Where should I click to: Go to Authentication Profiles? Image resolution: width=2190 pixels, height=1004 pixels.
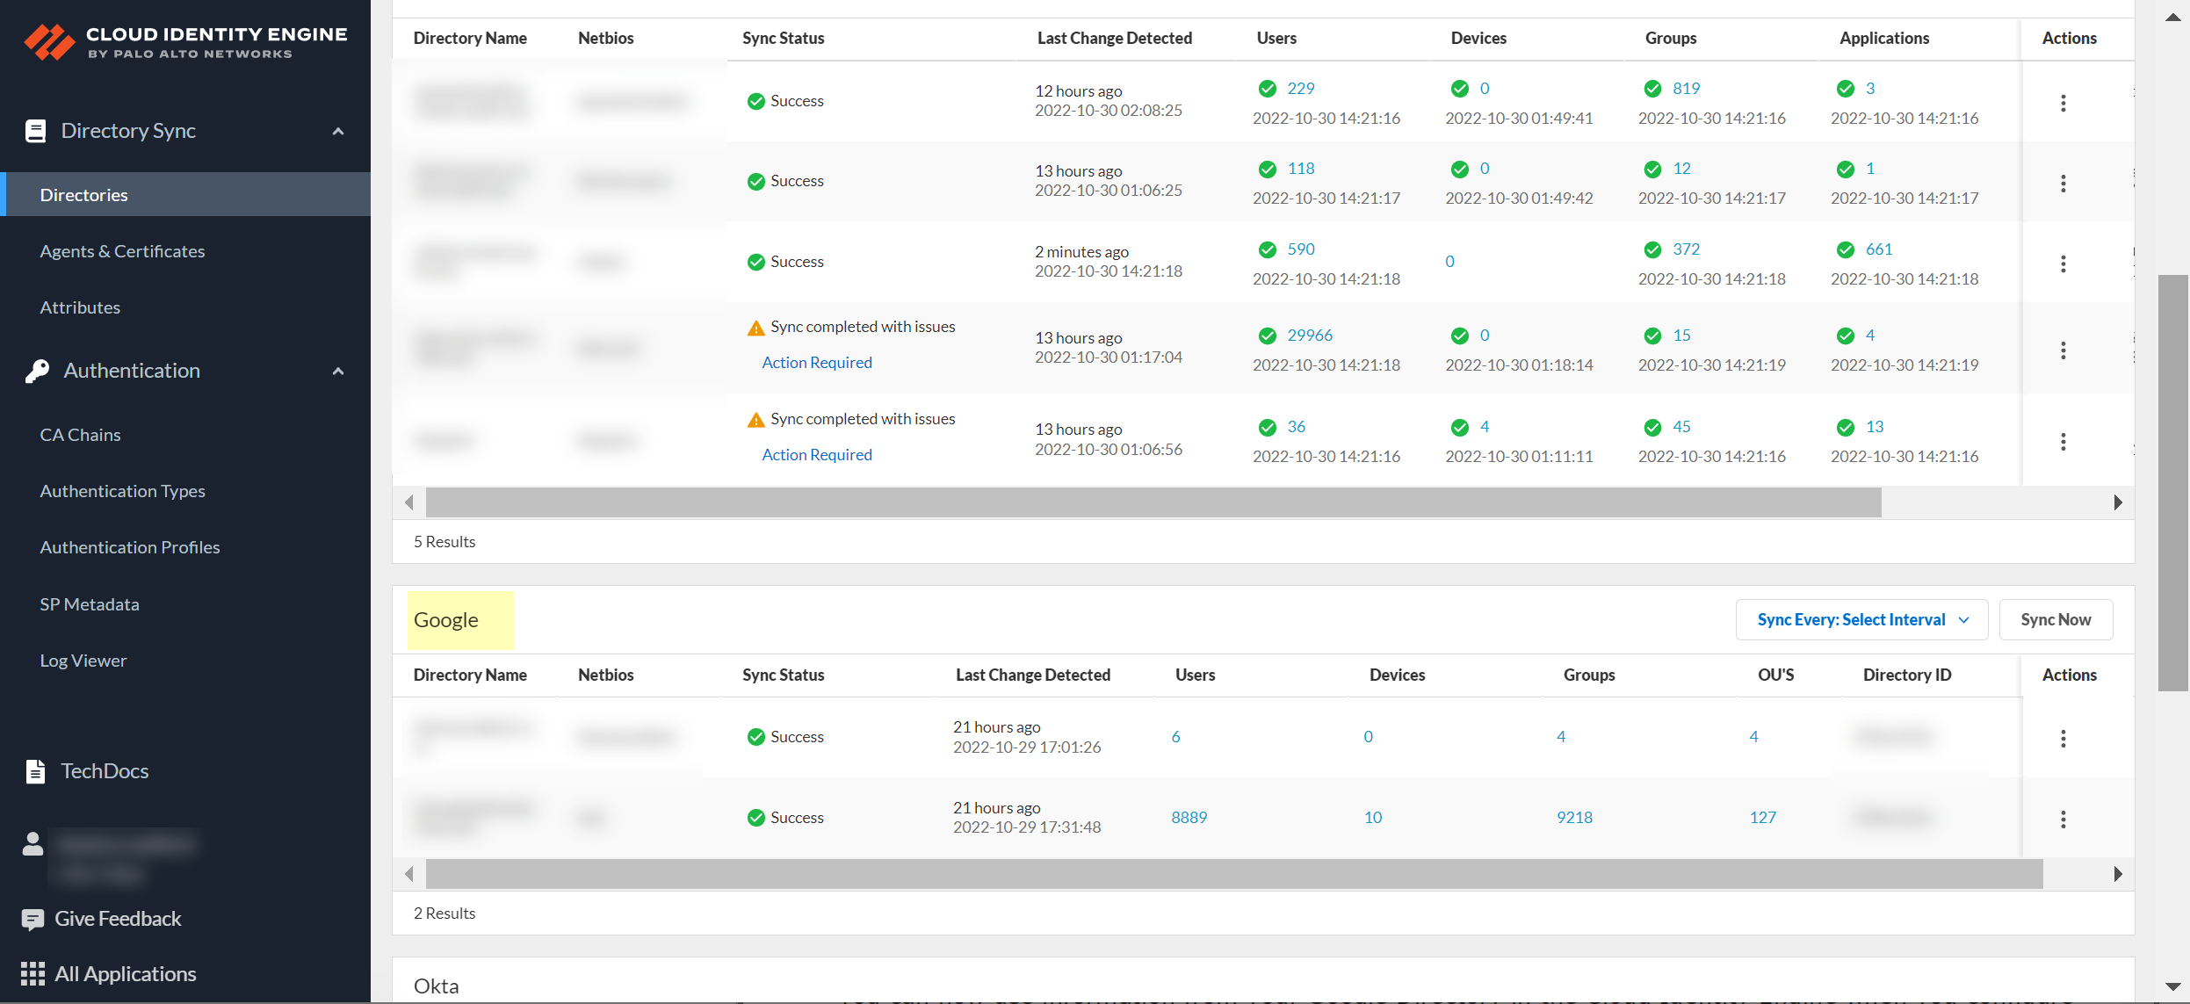(130, 547)
